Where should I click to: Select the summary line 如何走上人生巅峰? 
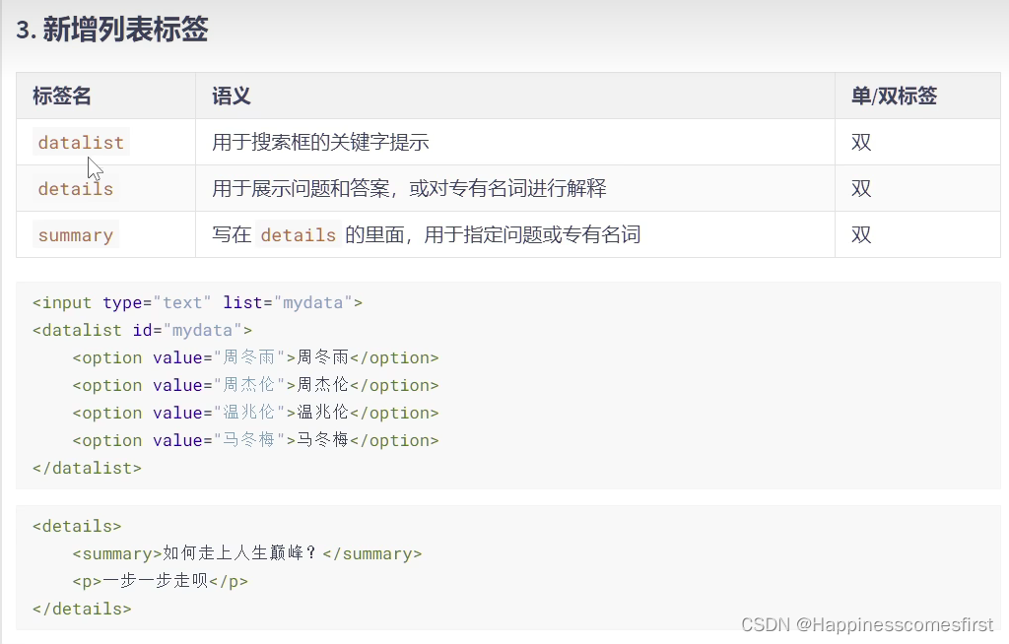[x=246, y=553]
